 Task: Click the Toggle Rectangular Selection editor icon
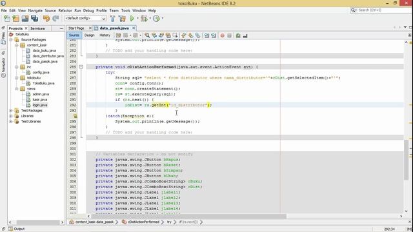pyautogui.click(x=175, y=35)
